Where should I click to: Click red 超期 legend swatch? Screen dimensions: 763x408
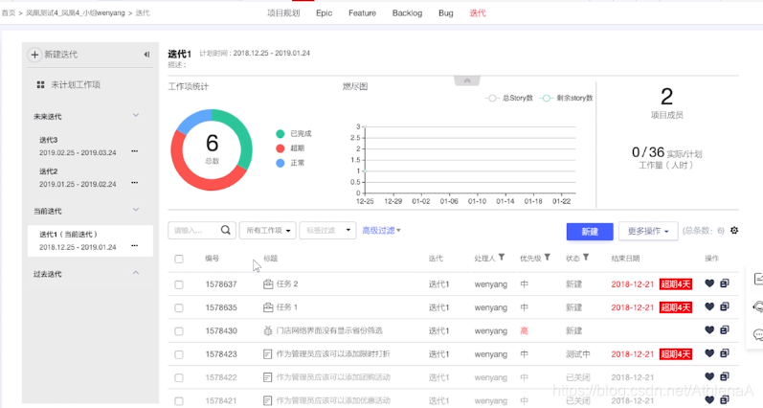[x=281, y=148]
